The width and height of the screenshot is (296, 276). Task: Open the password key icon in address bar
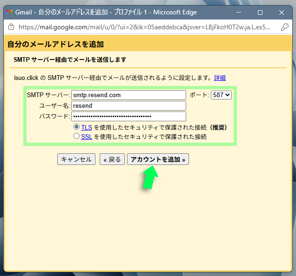point(284,27)
